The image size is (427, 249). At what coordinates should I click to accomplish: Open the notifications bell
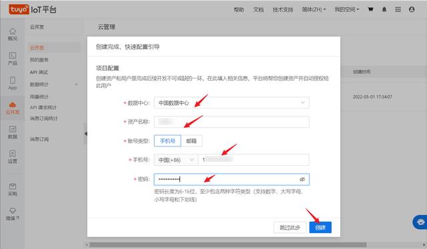click(x=384, y=9)
